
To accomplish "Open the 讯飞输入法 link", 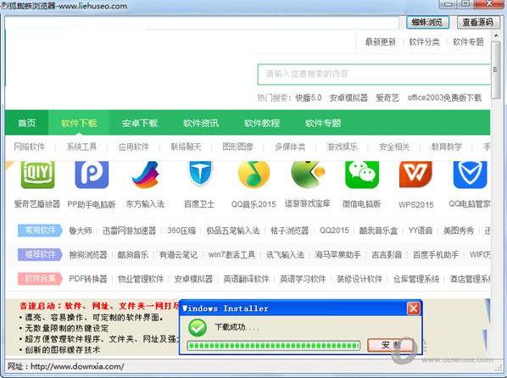I will point(285,254).
